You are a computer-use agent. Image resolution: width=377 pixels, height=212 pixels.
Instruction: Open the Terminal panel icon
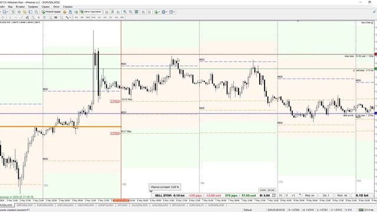(x=31, y=12)
